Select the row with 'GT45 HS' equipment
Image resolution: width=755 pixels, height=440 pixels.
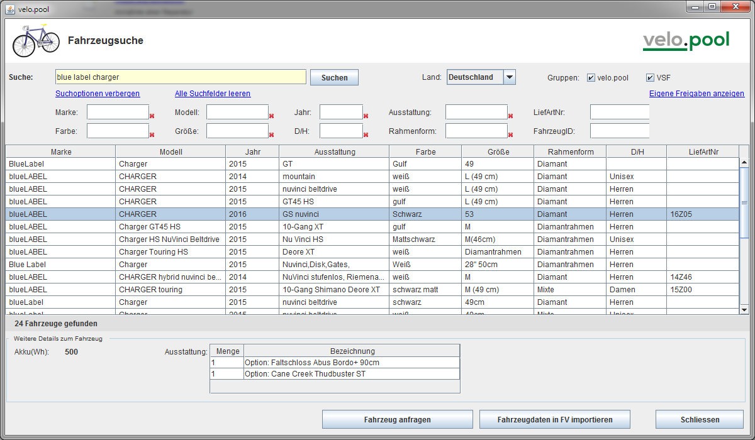coord(372,202)
